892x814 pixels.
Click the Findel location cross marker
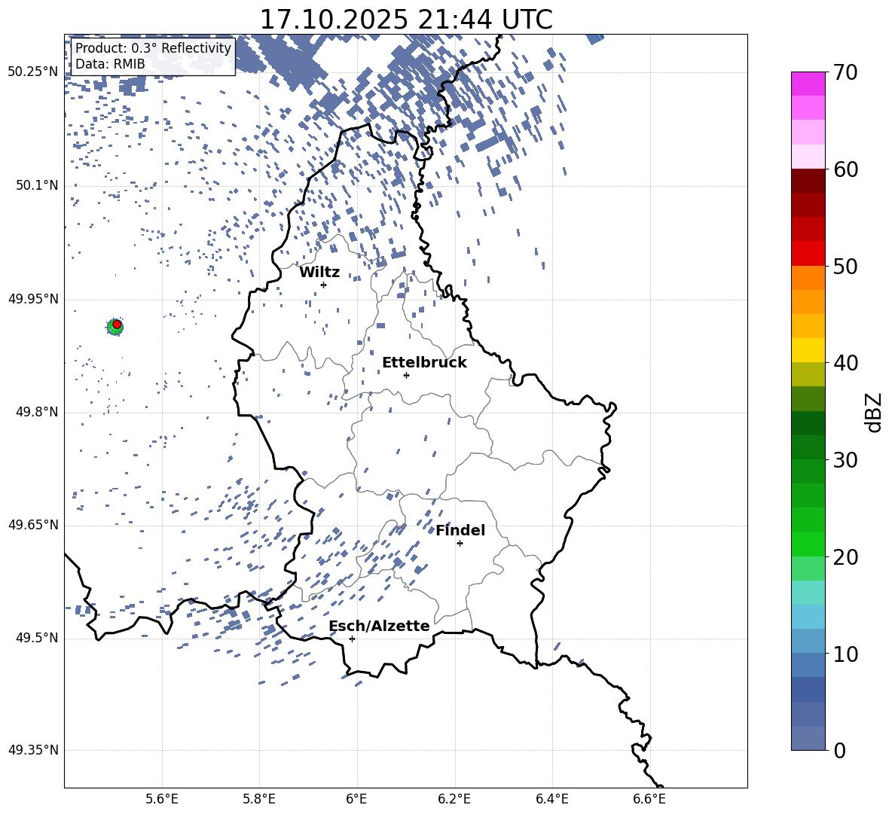click(460, 544)
